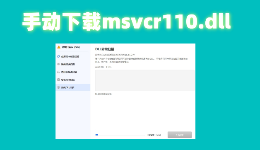Open the 系统错误扫描 sidebar entry
Viewport: 260px width, 150px height.
[73, 64]
